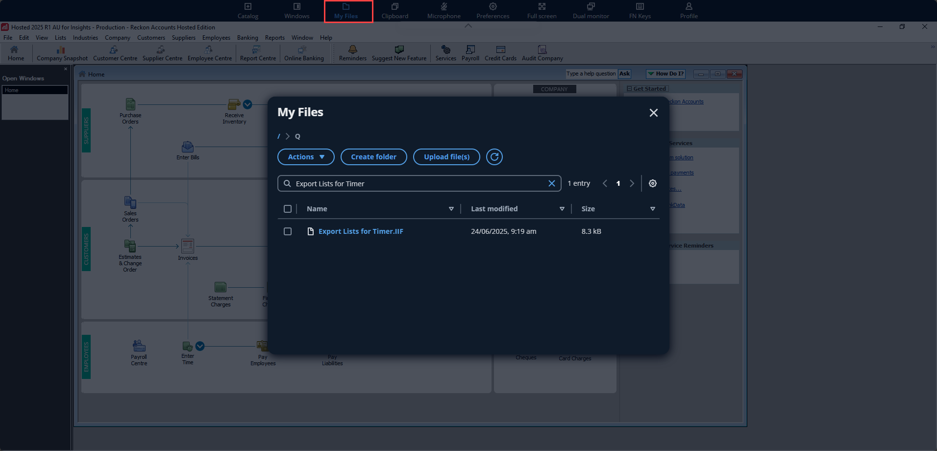Open the Export Lists for Timer.IIF file
Screen dimensions: 937x451
click(361, 231)
